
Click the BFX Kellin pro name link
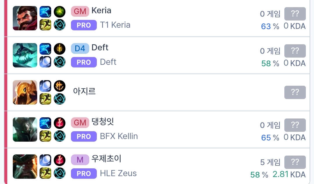(x=119, y=136)
